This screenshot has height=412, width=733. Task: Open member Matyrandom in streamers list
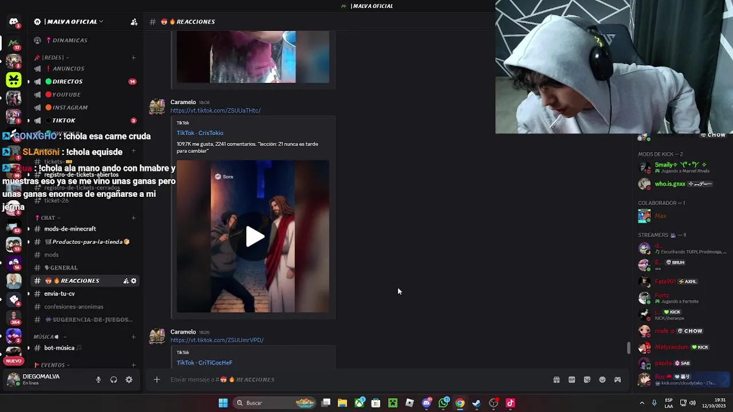683,347
